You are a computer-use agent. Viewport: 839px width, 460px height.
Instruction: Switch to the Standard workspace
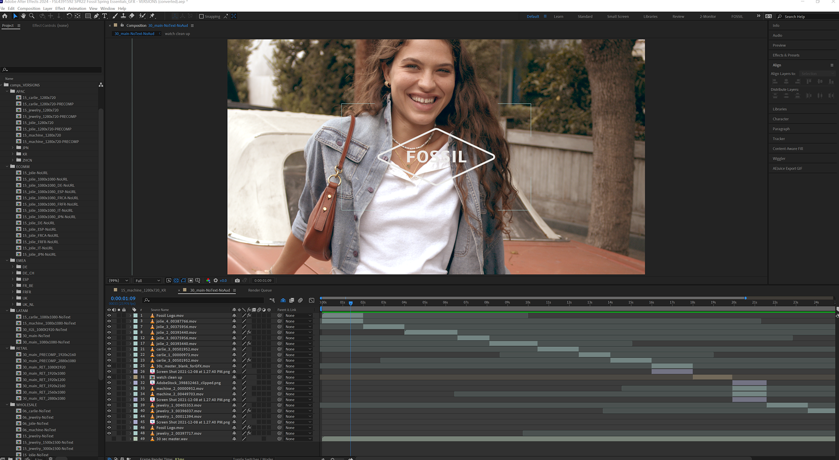(x=585, y=17)
